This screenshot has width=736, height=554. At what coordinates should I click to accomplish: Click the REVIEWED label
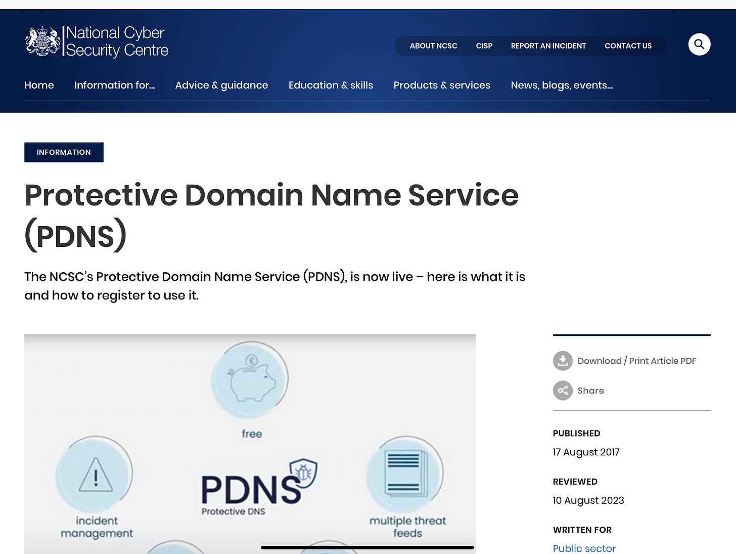575,482
